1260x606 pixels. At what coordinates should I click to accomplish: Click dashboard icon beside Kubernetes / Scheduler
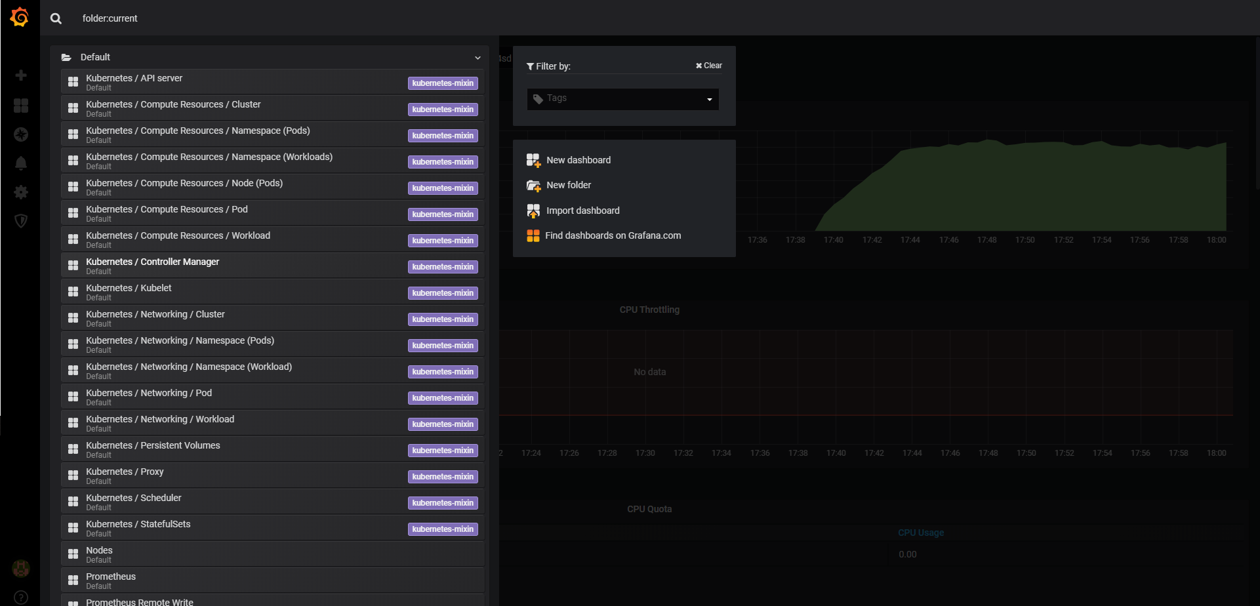pos(73,502)
